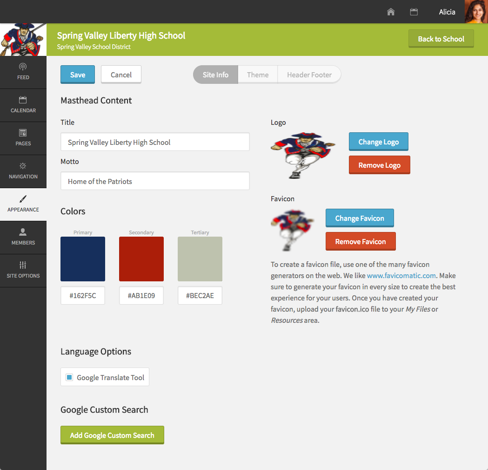Open the Pages sidebar icon
Image resolution: width=488 pixels, height=470 pixels.
[23, 133]
